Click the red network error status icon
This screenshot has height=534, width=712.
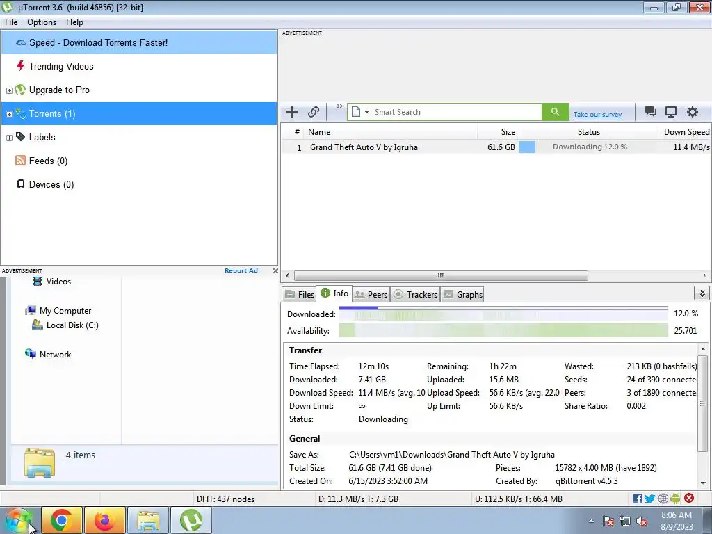pos(689,498)
